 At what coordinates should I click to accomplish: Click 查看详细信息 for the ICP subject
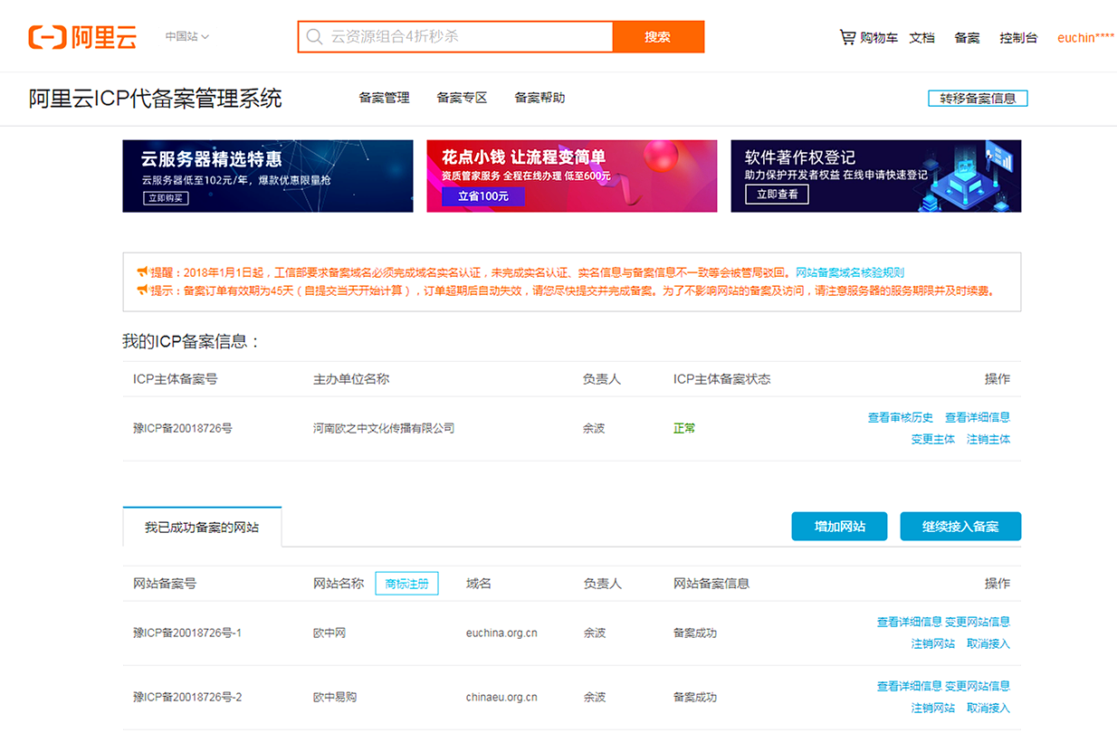pos(978,417)
